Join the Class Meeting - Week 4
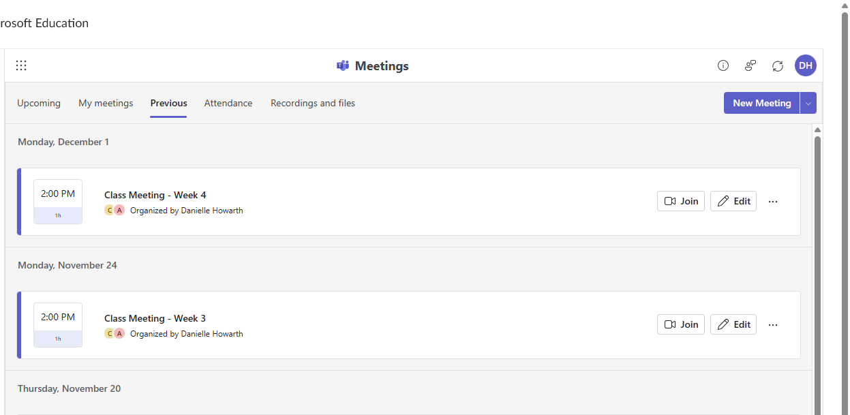Viewport: 850px width, 415px height. (x=681, y=201)
